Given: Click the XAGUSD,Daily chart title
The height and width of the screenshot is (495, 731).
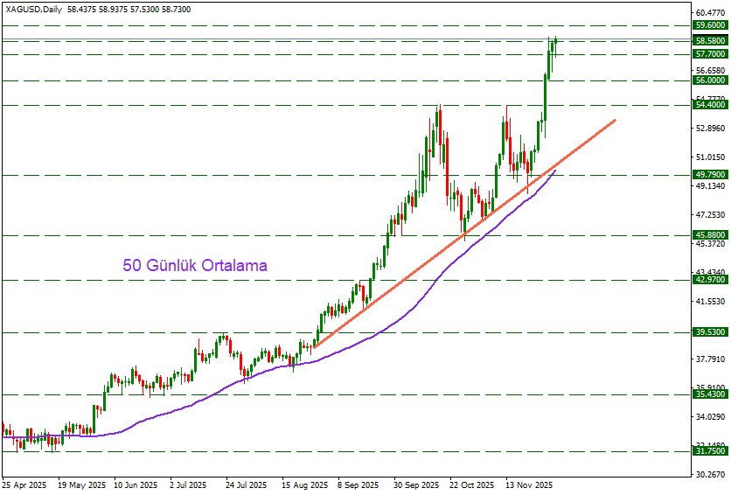Looking at the screenshot, I should coord(31,6).
